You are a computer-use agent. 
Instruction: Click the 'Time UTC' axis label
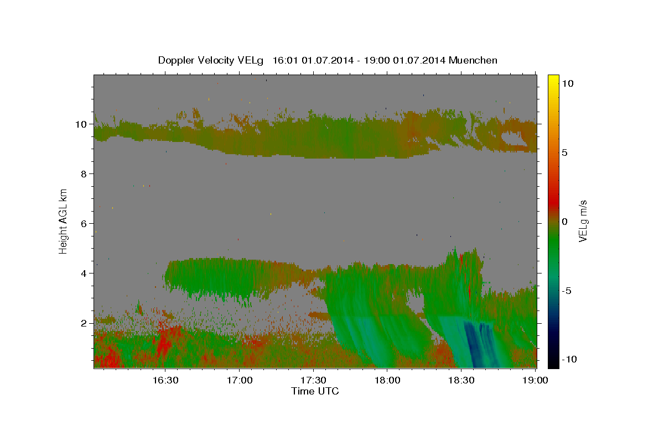coord(315,391)
